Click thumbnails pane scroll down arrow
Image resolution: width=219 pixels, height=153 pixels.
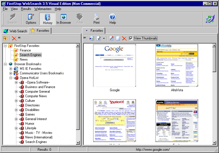tap(214, 143)
